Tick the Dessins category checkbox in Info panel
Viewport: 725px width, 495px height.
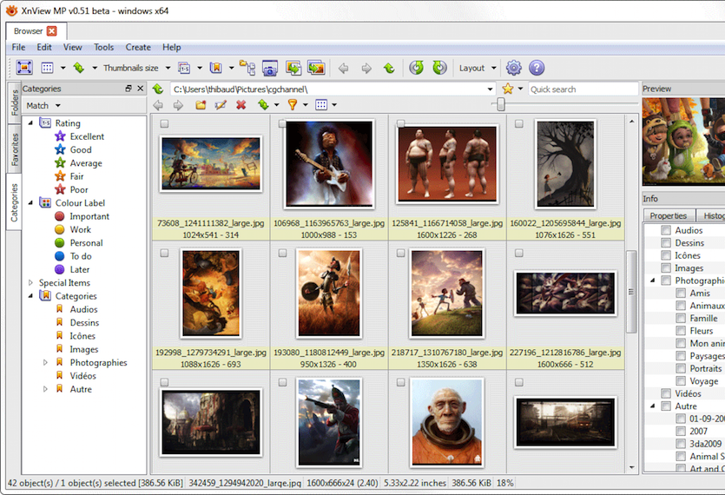point(666,242)
